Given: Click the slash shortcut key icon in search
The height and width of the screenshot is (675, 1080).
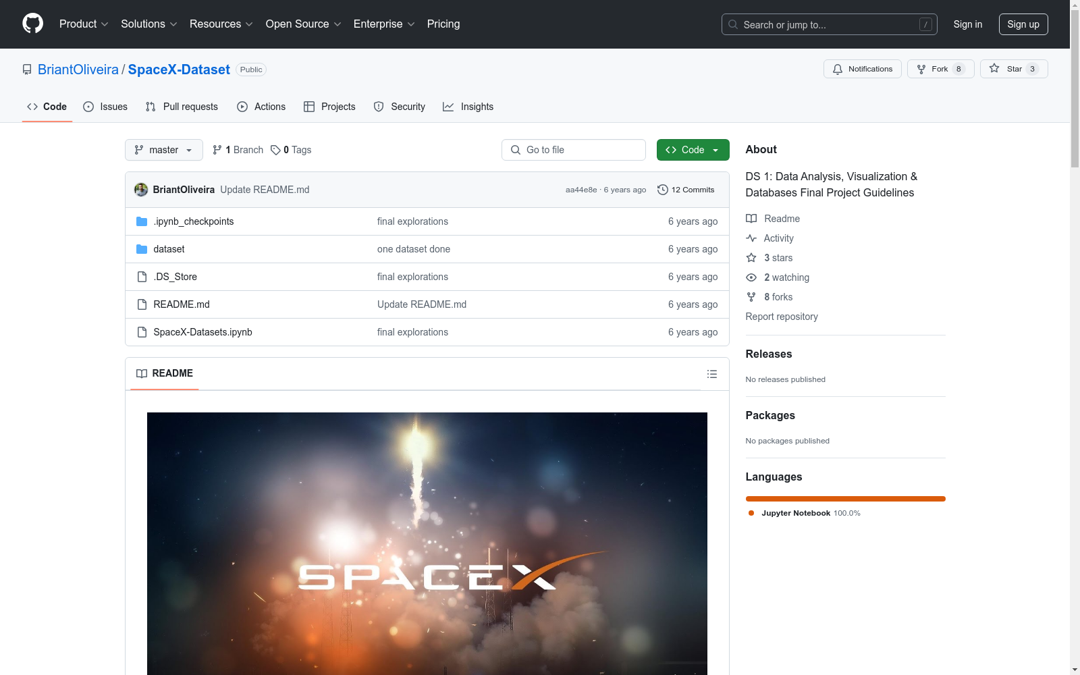Looking at the screenshot, I should click(925, 24).
